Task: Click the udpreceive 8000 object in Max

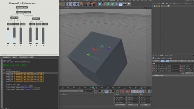Action: (22, 7)
